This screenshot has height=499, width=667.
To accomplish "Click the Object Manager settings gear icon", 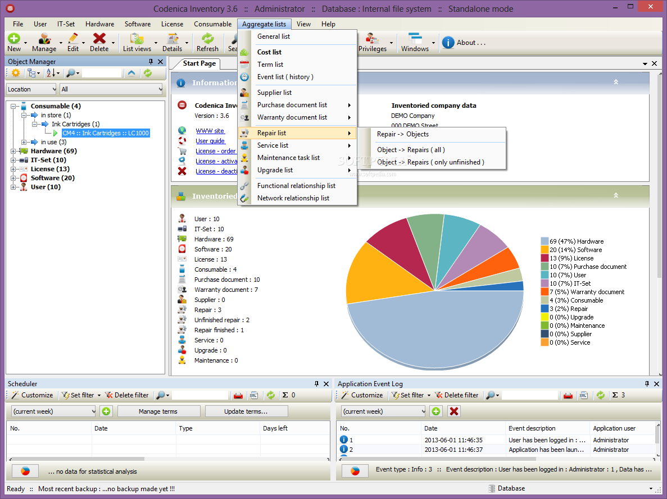I will [x=16, y=73].
